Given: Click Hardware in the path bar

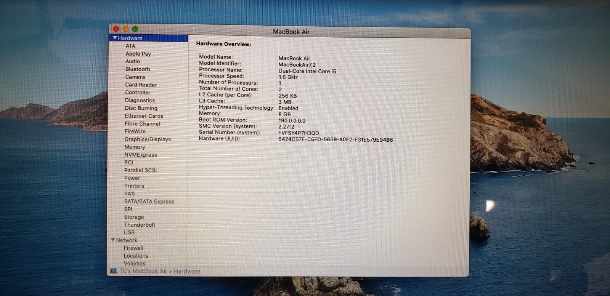Looking at the screenshot, I should coord(187,271).
